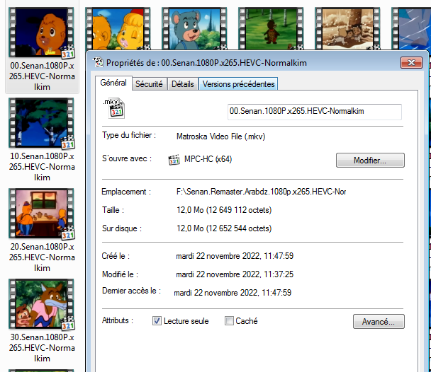The width and height of the screenshot is (431, 372).
Task: Check the Caché checkbox
Action: coord(229,321)
